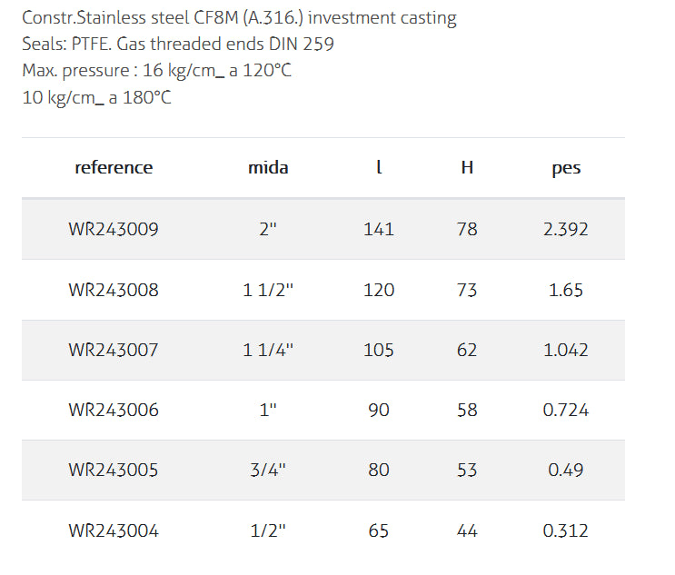The width and height of the screenshot is (675, 575).
Task: Select reference WR243009
Action: pyautogui.click(x=114, y=229)
